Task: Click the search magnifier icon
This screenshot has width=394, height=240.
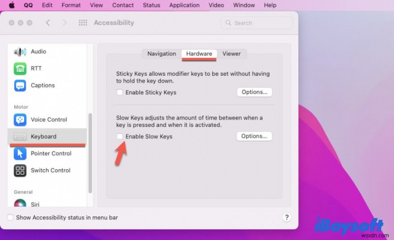Action: (x=228, y=23)
